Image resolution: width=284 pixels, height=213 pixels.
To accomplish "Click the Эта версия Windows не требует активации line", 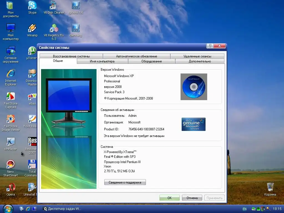I will (134, 136).
